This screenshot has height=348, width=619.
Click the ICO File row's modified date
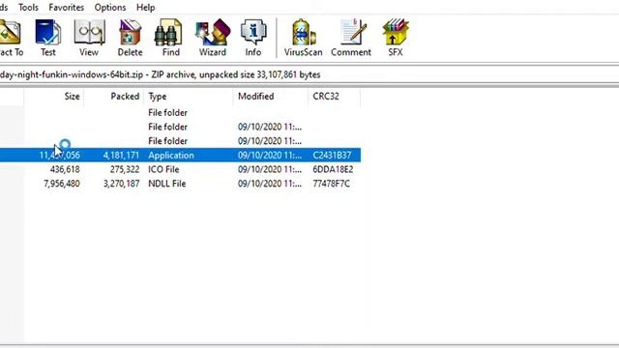[x=270, y=169]
